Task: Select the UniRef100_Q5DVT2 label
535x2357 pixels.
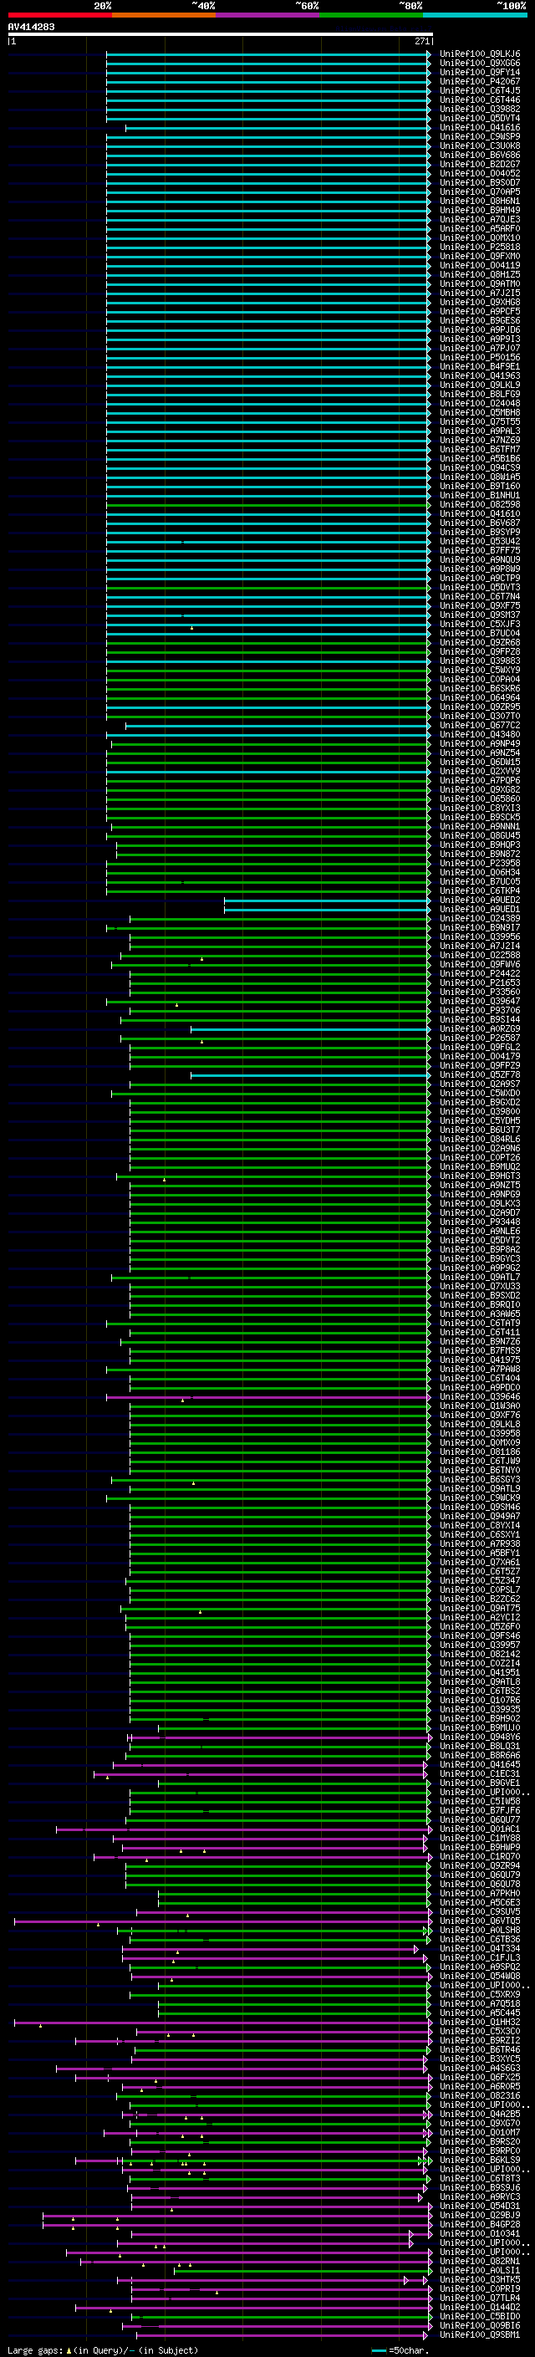Action: click(x=480, y=1240)
